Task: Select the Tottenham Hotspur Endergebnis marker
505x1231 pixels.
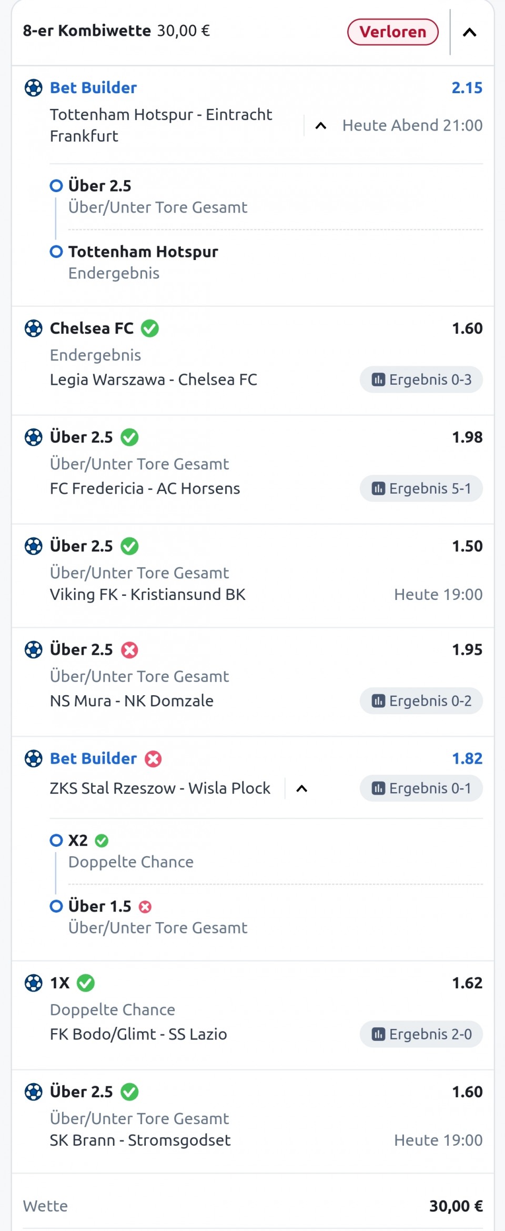Action: 56,252
